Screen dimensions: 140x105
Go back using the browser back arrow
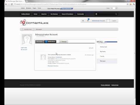click(x=6, y=4)
